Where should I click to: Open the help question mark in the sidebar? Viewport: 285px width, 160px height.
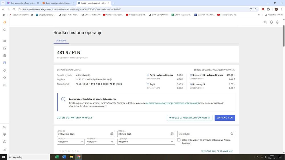tap(5, 142)
